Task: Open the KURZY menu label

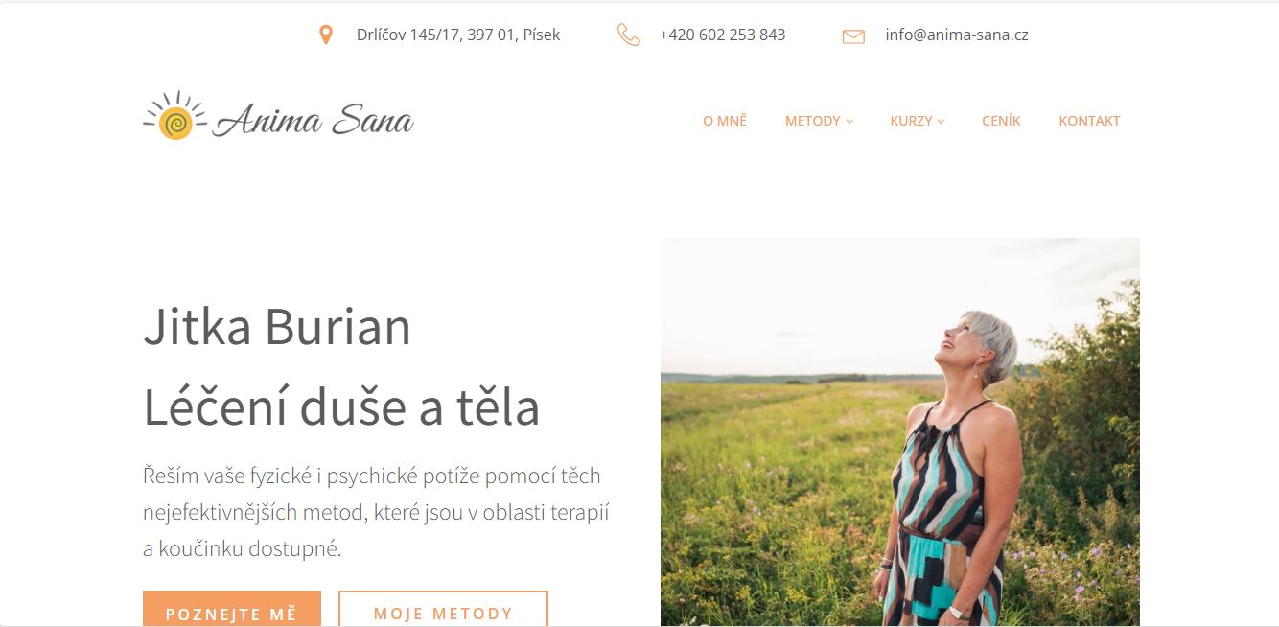Action: [911, 121]
